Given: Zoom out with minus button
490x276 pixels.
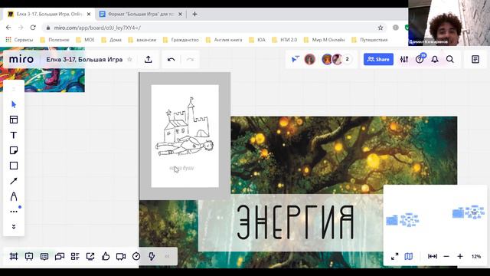Looking at the screenshot, I should 446,256.
